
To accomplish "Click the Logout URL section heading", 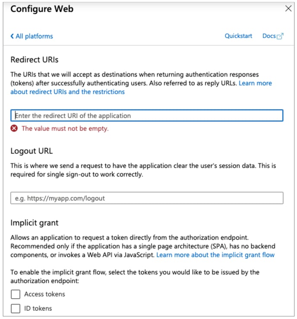I will pos(32,151).
